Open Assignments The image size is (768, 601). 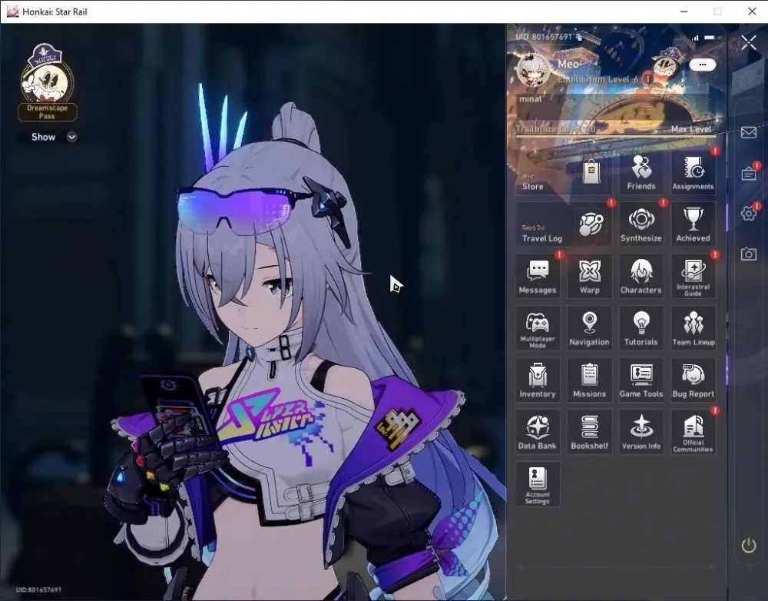pos(693,173)
